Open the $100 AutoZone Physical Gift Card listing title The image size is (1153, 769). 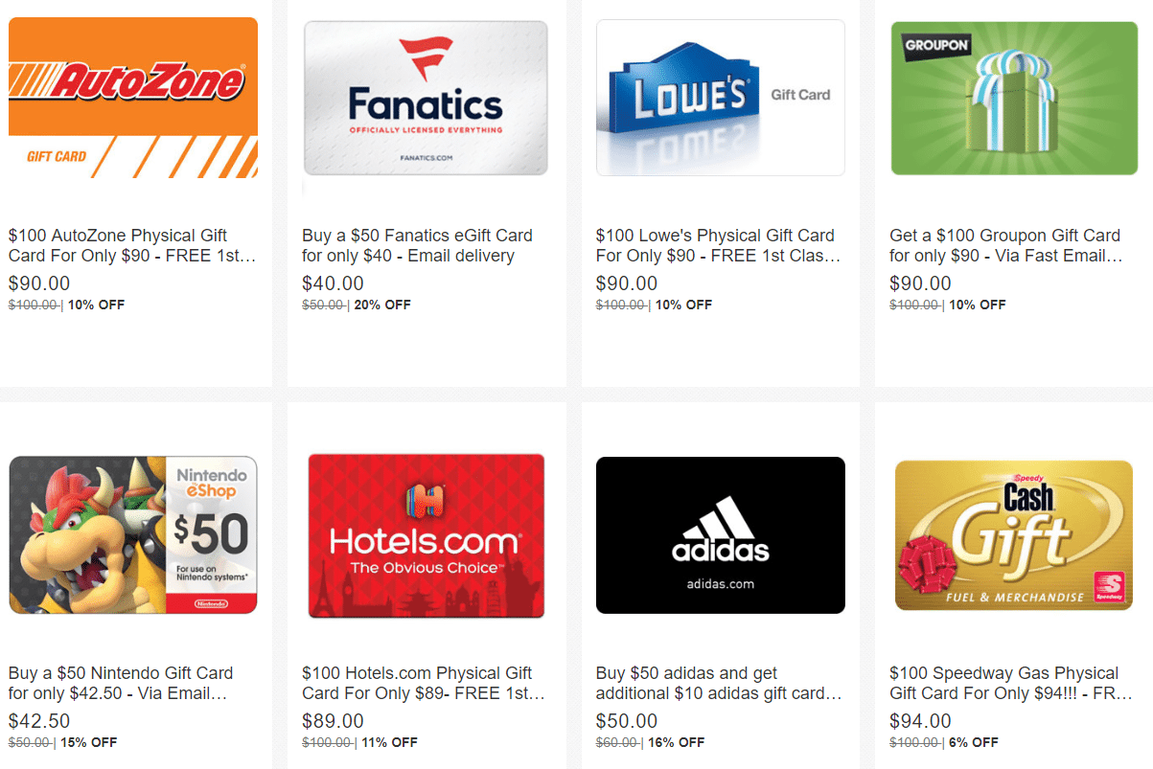click(132, 245)
